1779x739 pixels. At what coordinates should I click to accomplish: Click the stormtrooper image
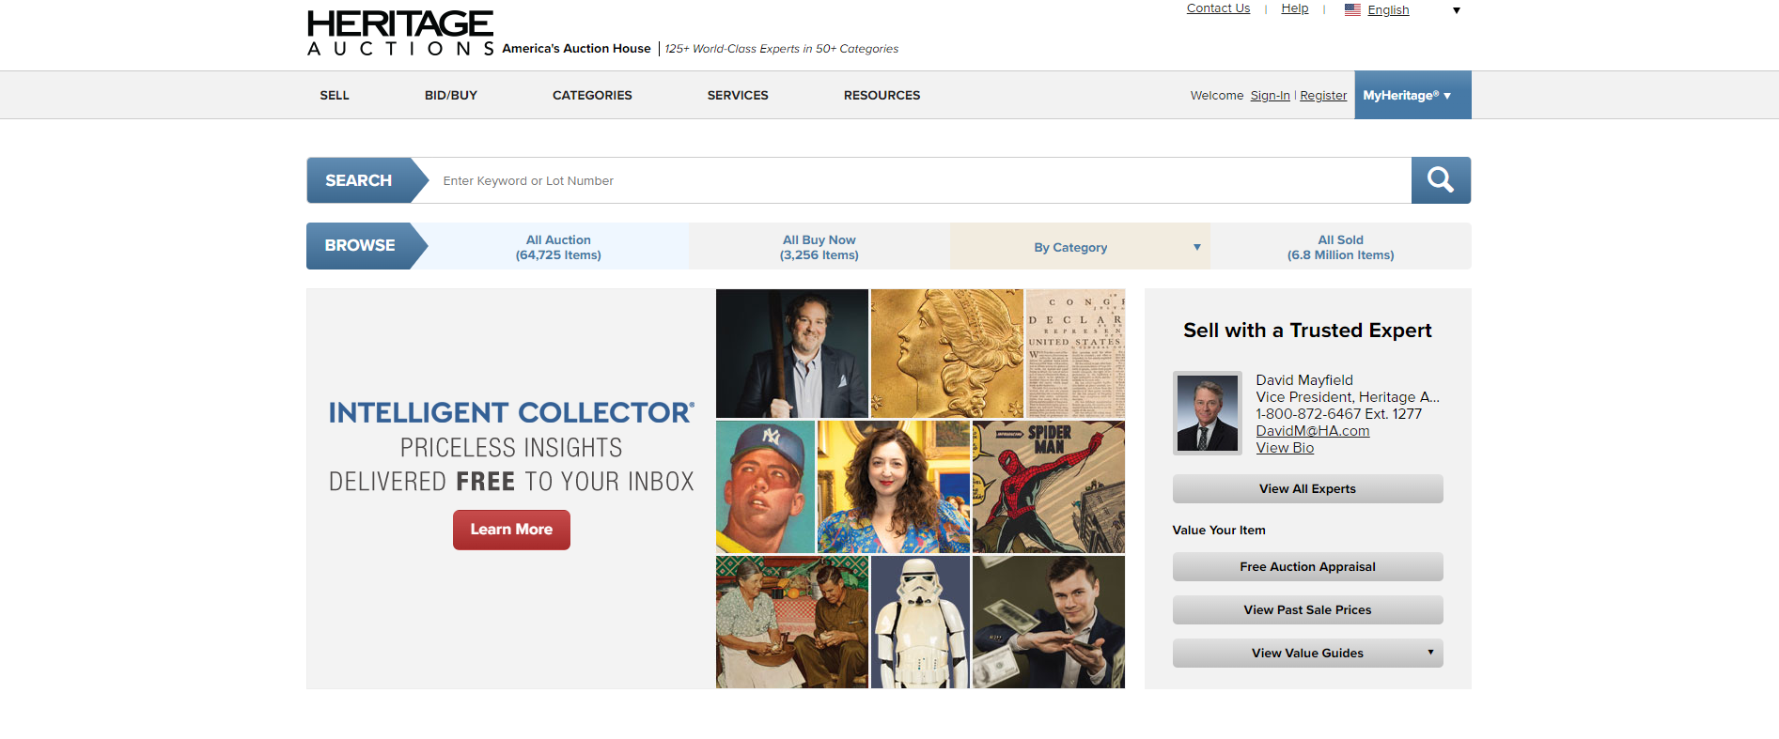coord(920,622)
